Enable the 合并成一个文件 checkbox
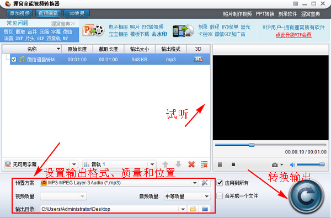This screenshot has height=218, width=331. click(220, 196)
